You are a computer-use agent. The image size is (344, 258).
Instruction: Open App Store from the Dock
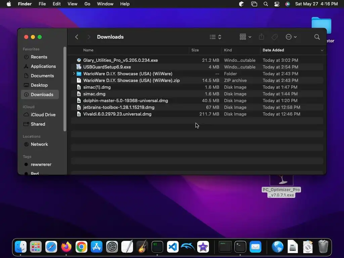[96, 247]
